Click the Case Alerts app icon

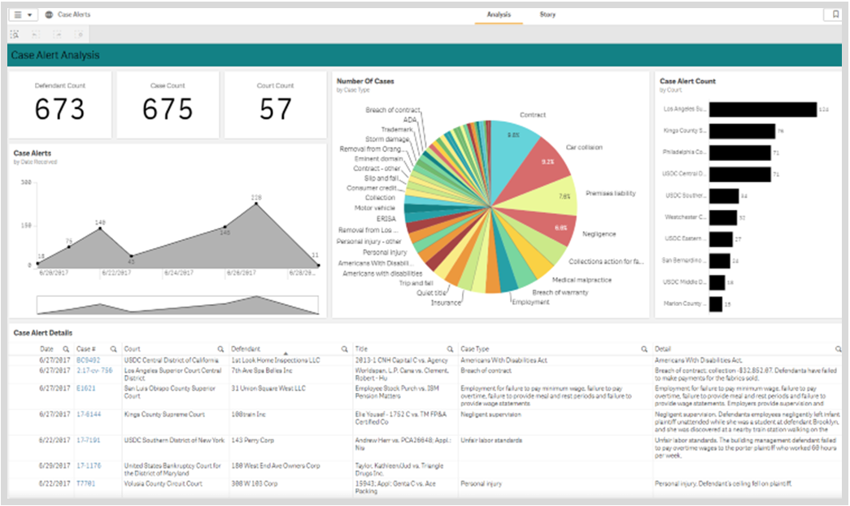50,14
